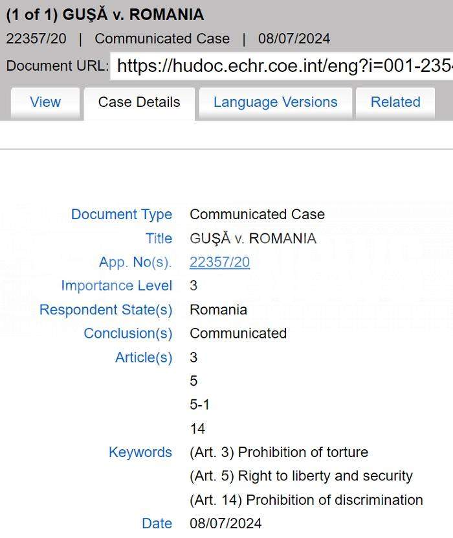Click the Importance Level label
The width and height of the screenshot is (453, 538).
116,286
